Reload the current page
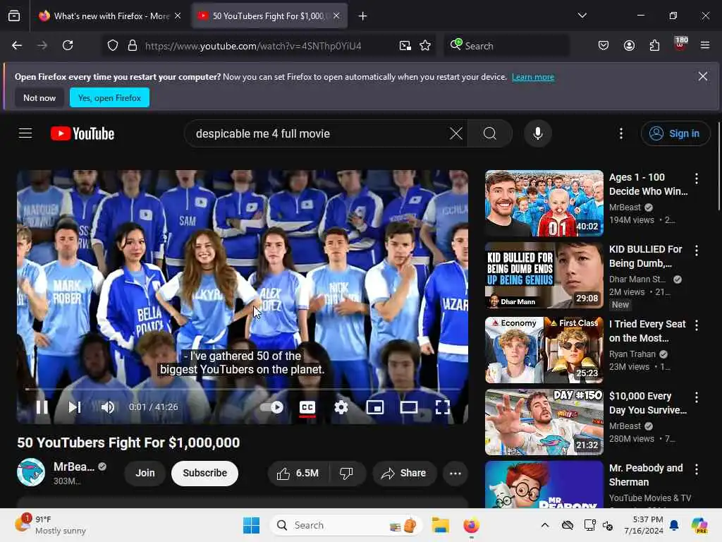This screenshot has width=722, height=542. pos(68,45)
